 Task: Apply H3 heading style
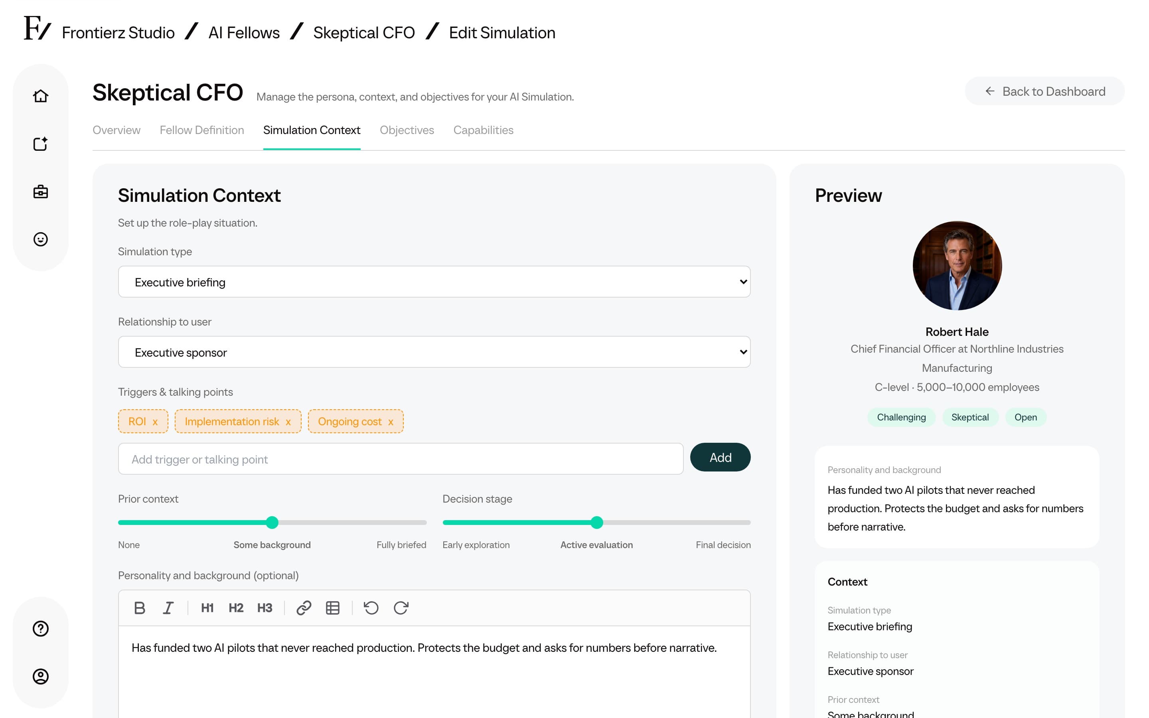265,608
